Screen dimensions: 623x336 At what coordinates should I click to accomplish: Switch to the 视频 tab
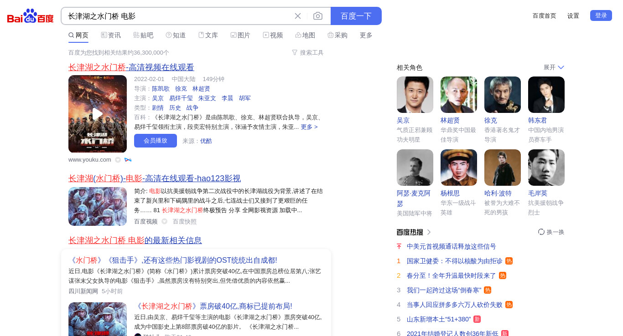tap(273, 35)
